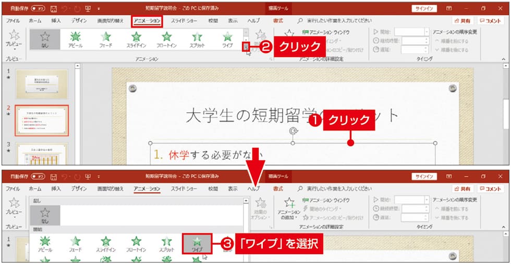Click 遅延 spinner in upper screenshot
The width and height of the screenshot is (511, 264).
point(427,50)
